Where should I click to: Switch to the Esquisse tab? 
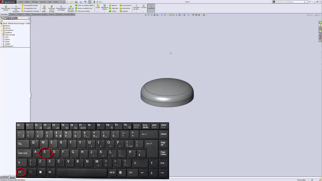(x=12, y=14)
